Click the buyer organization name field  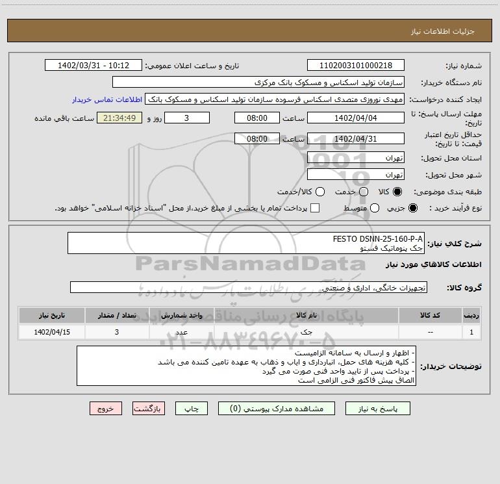(258, 82)
